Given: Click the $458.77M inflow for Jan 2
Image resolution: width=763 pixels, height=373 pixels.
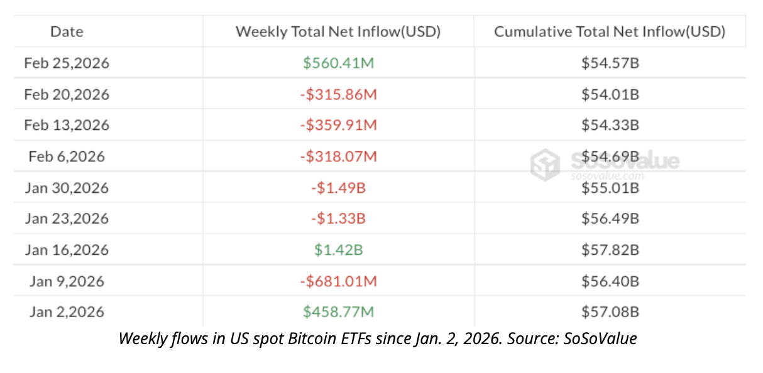Looking at the screenshot, I should click(x=338, y=312).
